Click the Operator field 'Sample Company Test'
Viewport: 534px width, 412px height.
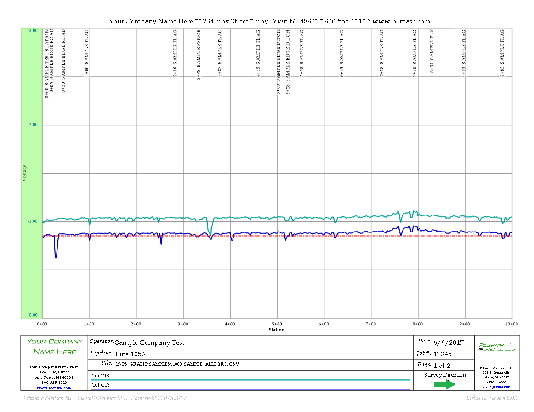(x=149, y=342)
